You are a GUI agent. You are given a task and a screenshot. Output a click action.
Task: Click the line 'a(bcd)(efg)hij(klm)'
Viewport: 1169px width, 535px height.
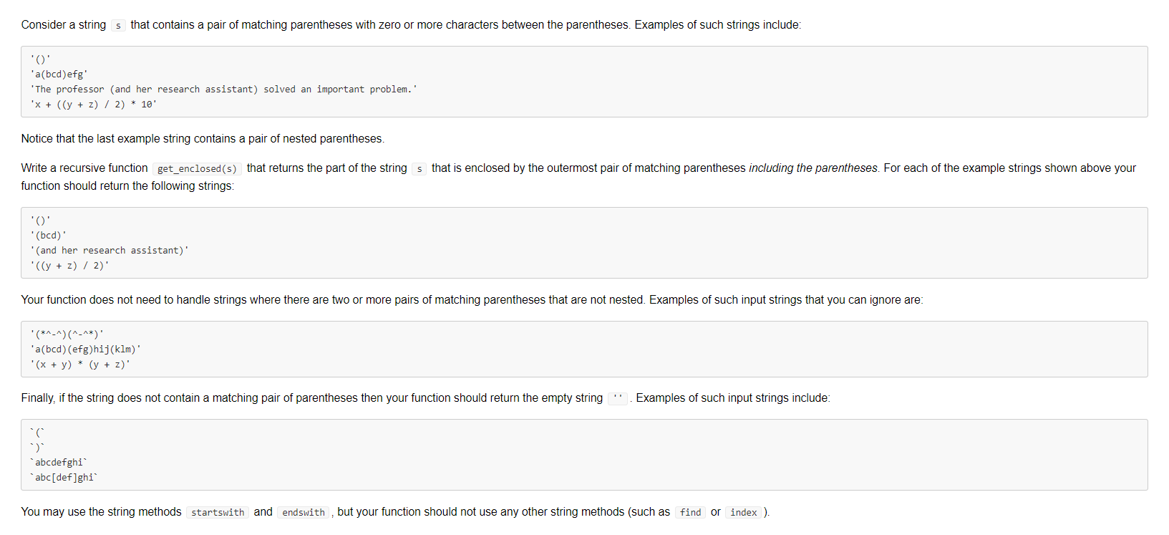(x=86, y=349)
